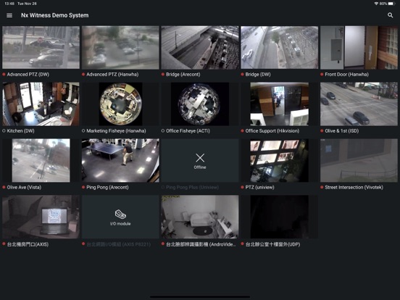
Task: Click the greyed (AXIS P8221) I/O label
Action: (x=119, y=244)
